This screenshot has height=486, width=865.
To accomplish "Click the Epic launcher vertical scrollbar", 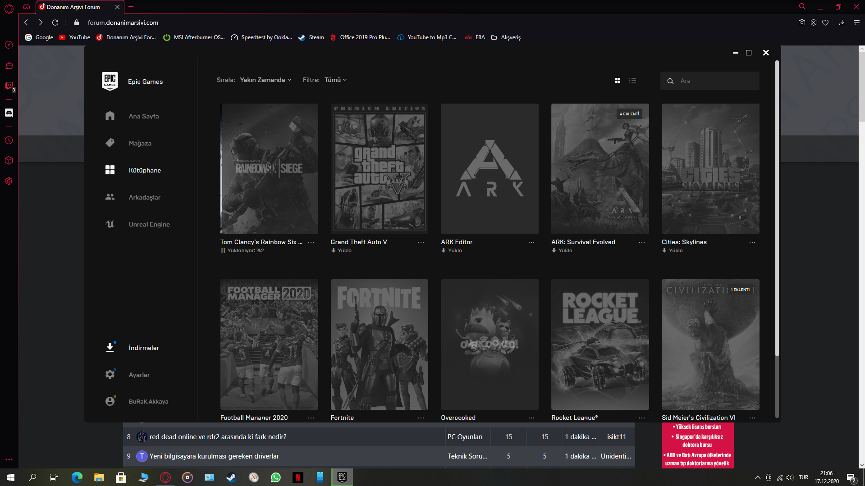I will (777, 207).
